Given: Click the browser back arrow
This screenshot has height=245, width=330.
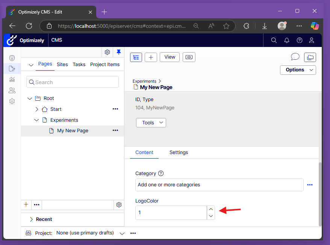Looking at the screenshot, I should coord(12,26).
